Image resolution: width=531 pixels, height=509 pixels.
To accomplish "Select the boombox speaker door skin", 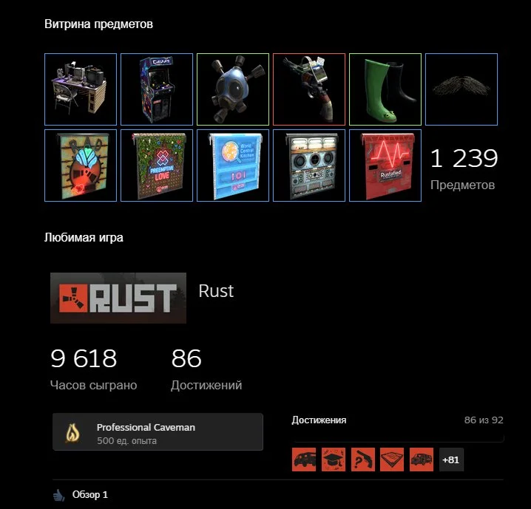I will click(x=309, y=165).
